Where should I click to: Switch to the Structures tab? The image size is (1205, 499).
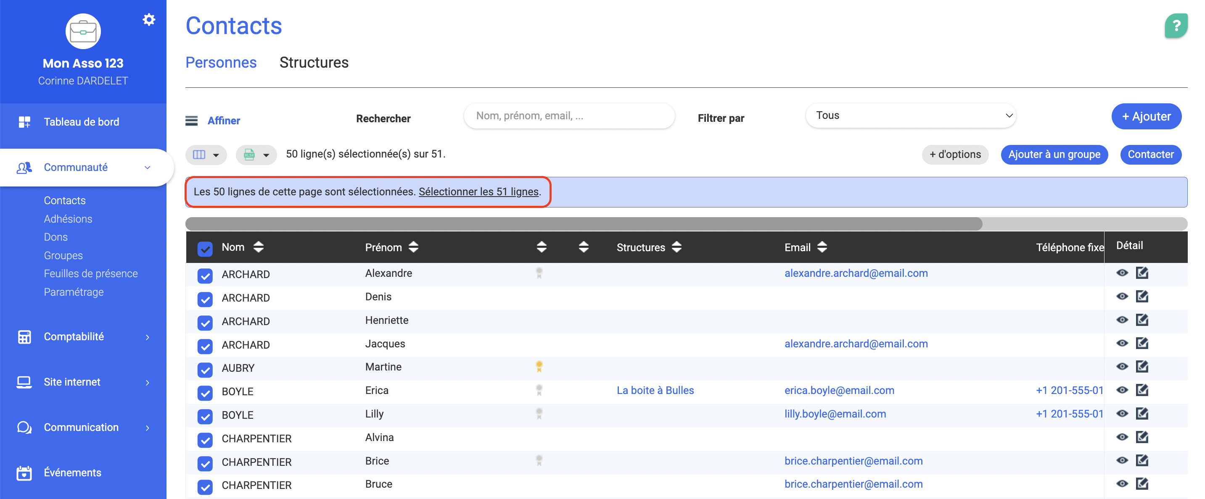pyautogui.click(x=314, y=63)
